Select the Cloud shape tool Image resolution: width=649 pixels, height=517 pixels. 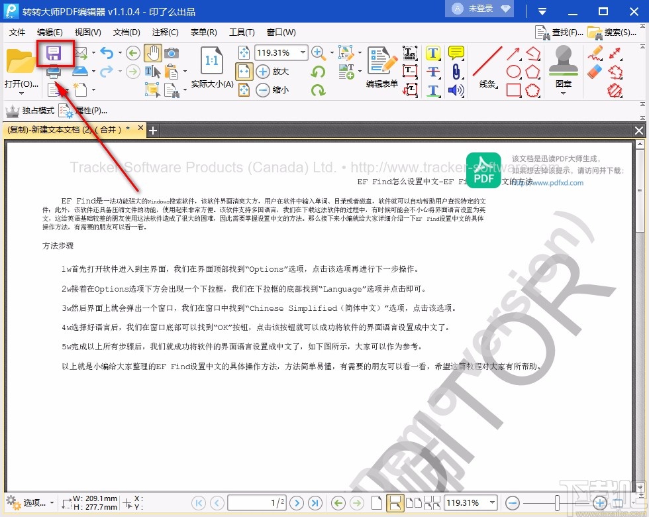(532, 90)
